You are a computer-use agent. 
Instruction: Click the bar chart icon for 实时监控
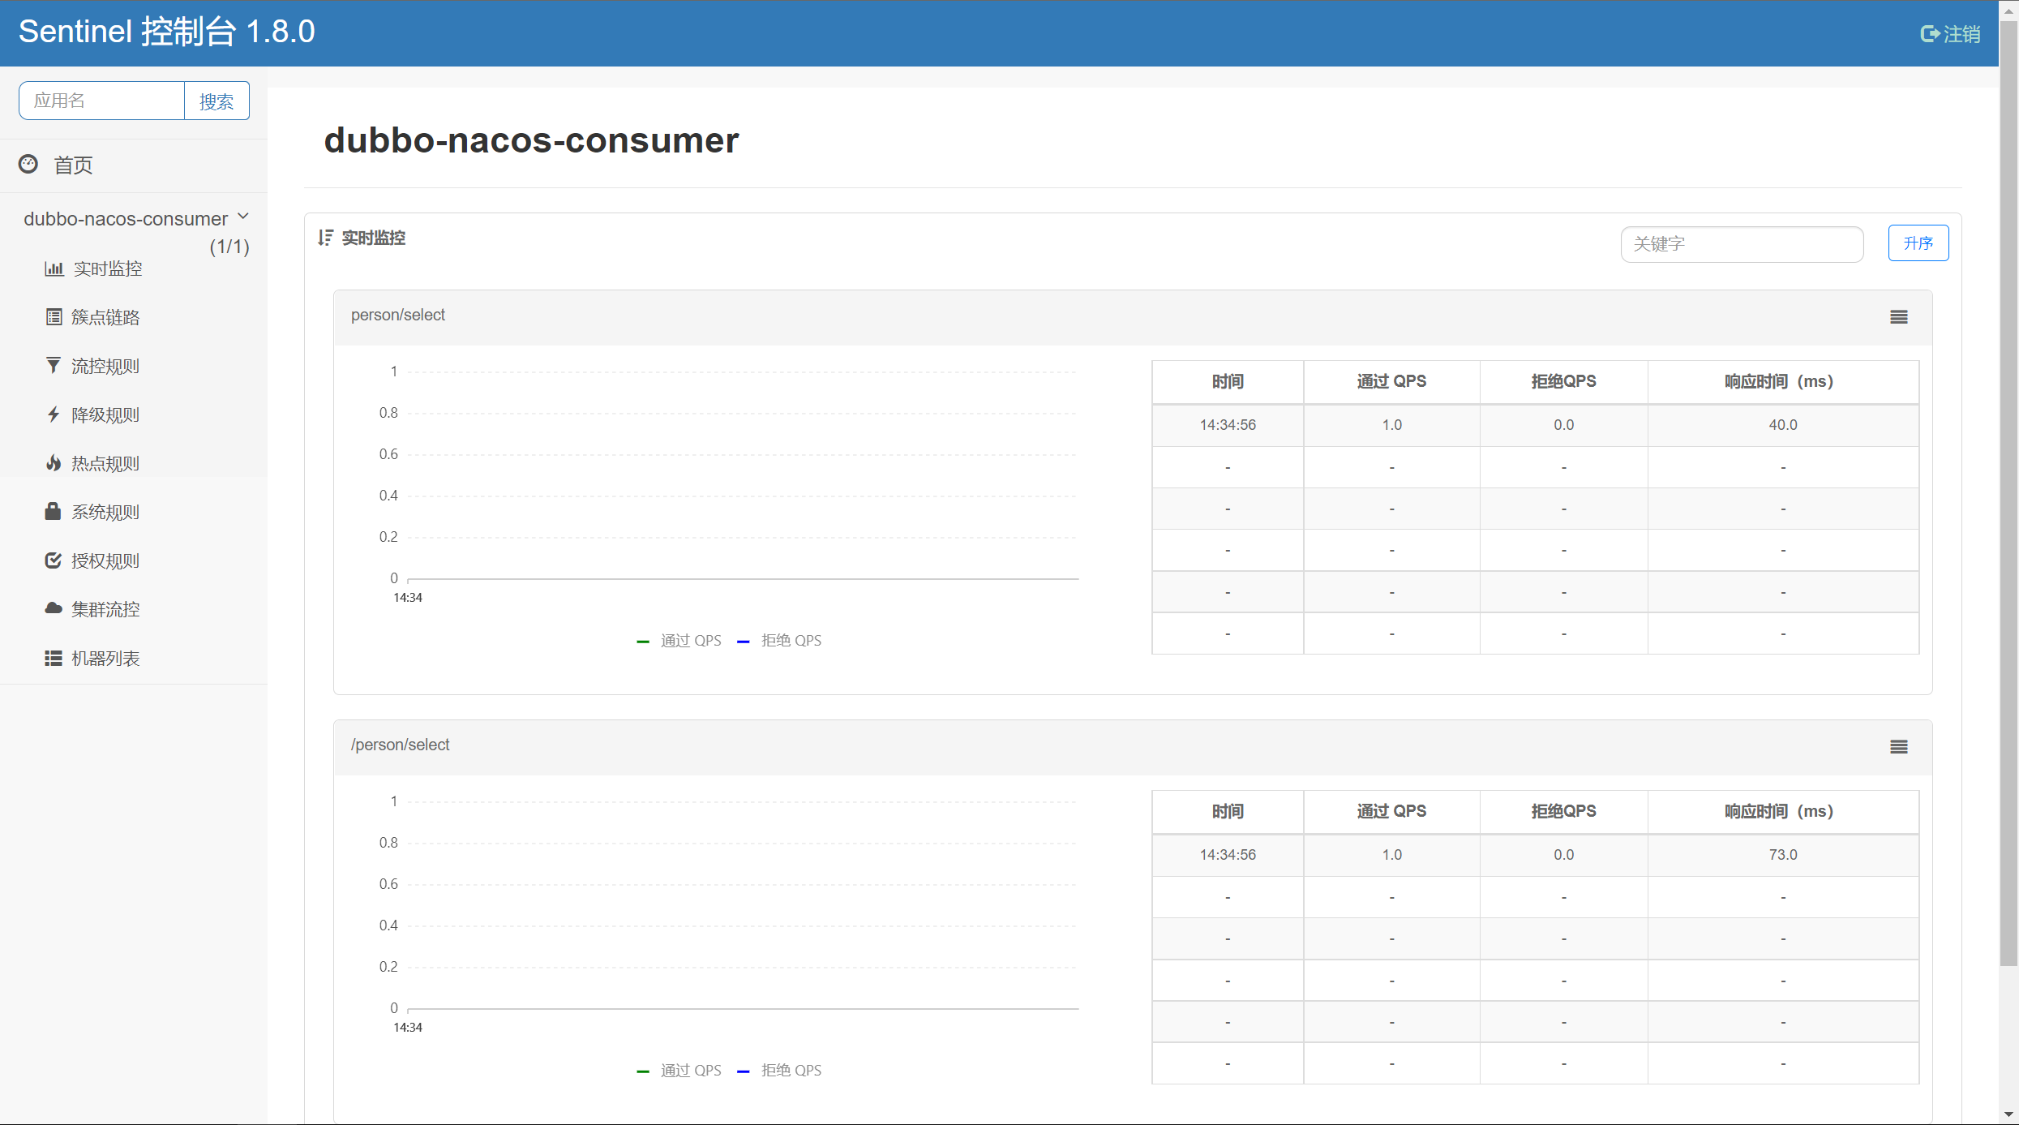tap(54, 268)
